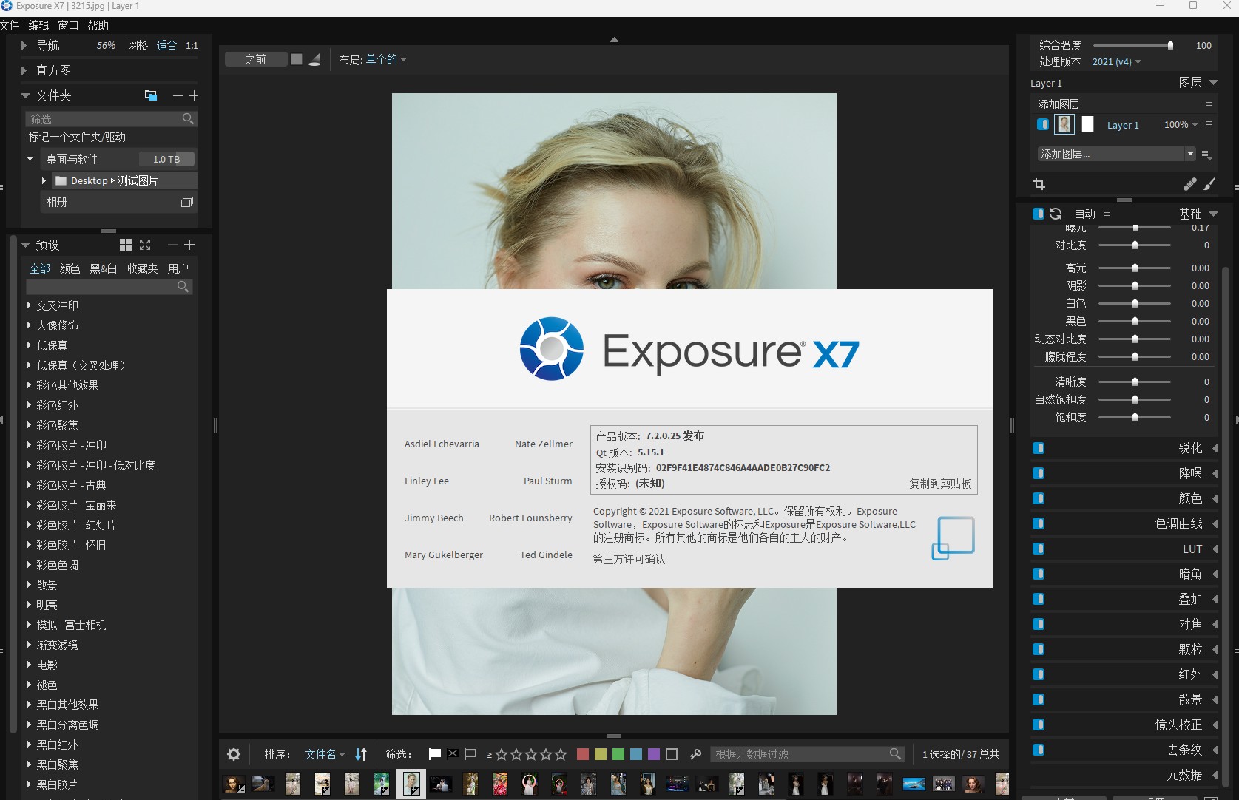The image size is (1239, 800).
Task: Select the crop tool icon
Action: coord(1039,184)
